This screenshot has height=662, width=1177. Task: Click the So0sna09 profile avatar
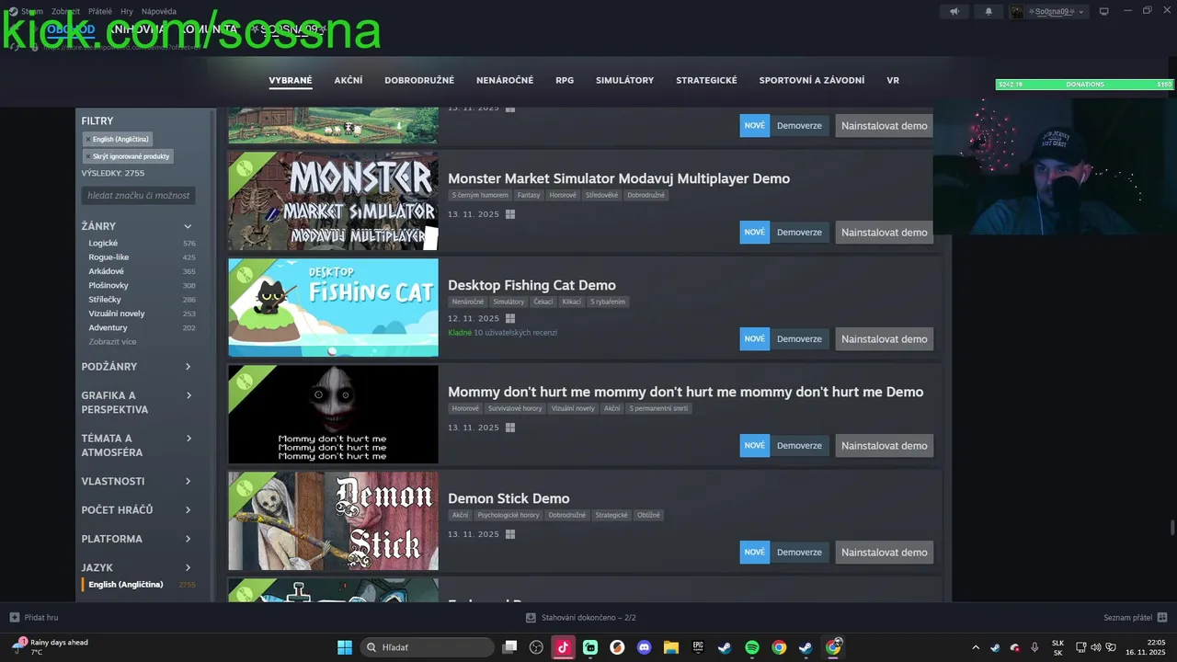[1017, 12]
